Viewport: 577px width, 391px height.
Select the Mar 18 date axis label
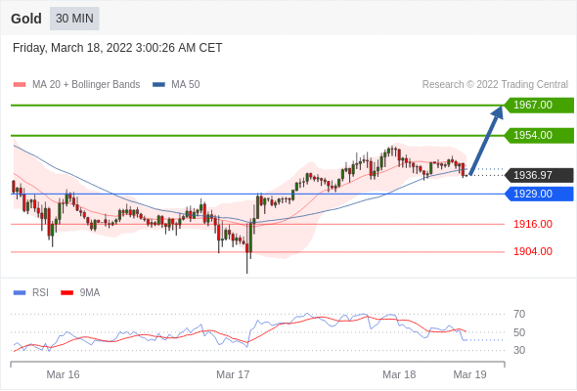click(399, 374)
